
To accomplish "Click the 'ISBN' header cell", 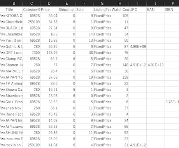I will coord(172,10).
